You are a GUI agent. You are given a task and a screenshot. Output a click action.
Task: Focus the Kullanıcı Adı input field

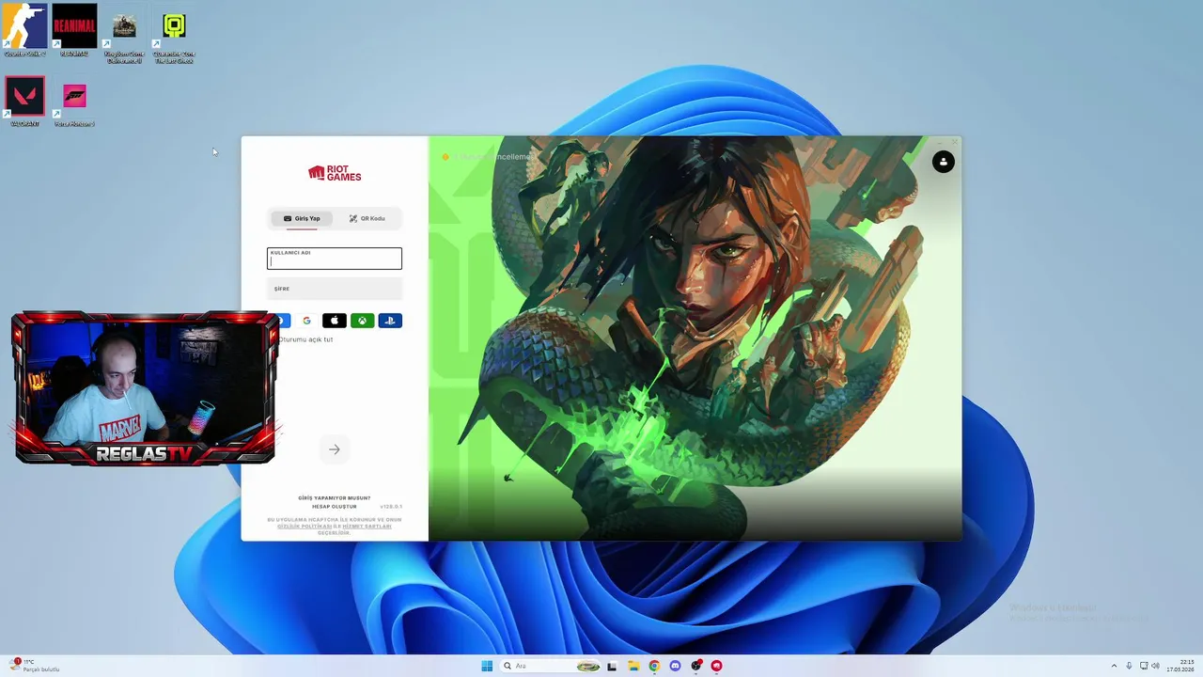click(x=335, y=259)
